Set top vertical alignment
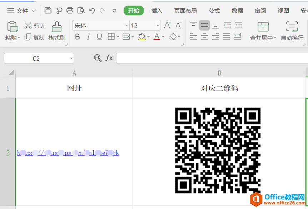Image resolution: width=308 pixels, height=209 pixels. [193, 25]
